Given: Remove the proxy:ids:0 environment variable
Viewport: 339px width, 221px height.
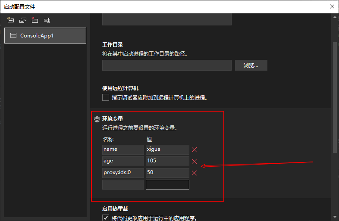Looking at the screenshot, I should point(194,173).
